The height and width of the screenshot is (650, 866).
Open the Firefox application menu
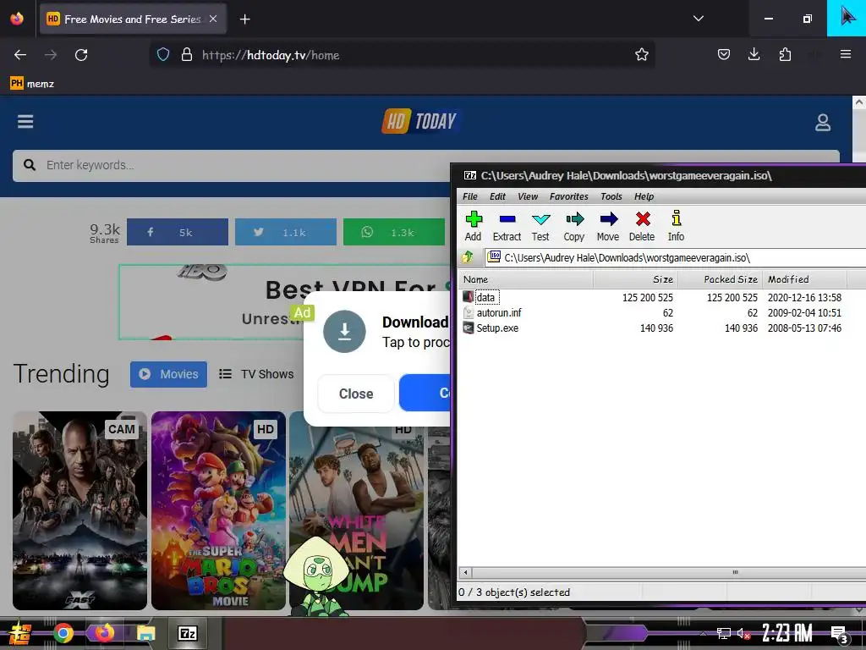pos(845,55)
